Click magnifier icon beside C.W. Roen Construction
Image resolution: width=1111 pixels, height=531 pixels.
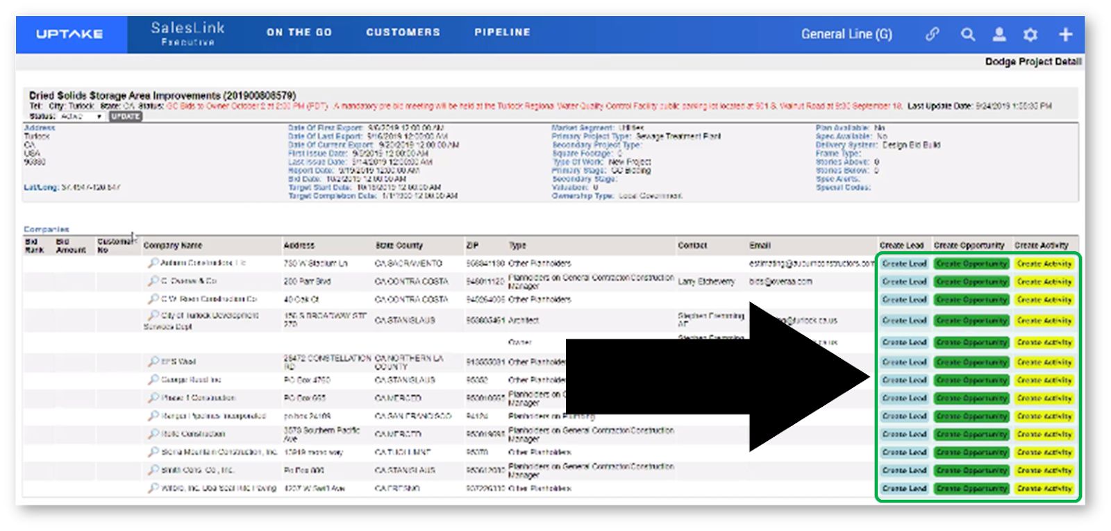click(x=153, y=299)
